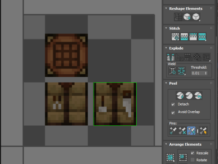Click the Reshape Elements title text
Viewport: 218px width, 164px height.
pyautogui.click(x=186, y=9)
